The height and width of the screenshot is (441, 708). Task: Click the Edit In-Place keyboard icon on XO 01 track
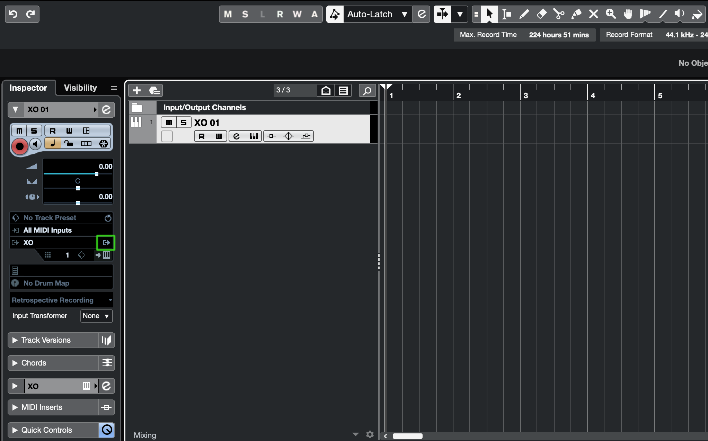pyautogui.click(x=254, y=136)
